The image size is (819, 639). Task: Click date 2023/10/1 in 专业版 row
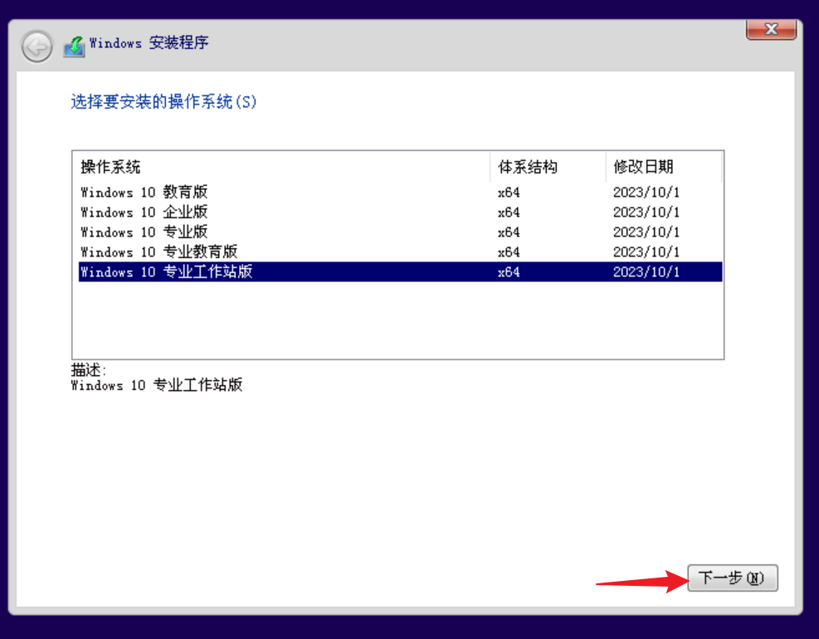coord(646,232)
